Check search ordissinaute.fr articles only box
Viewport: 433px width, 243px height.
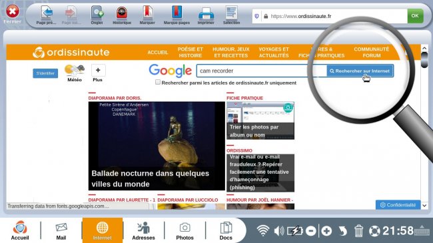(158, 82)
